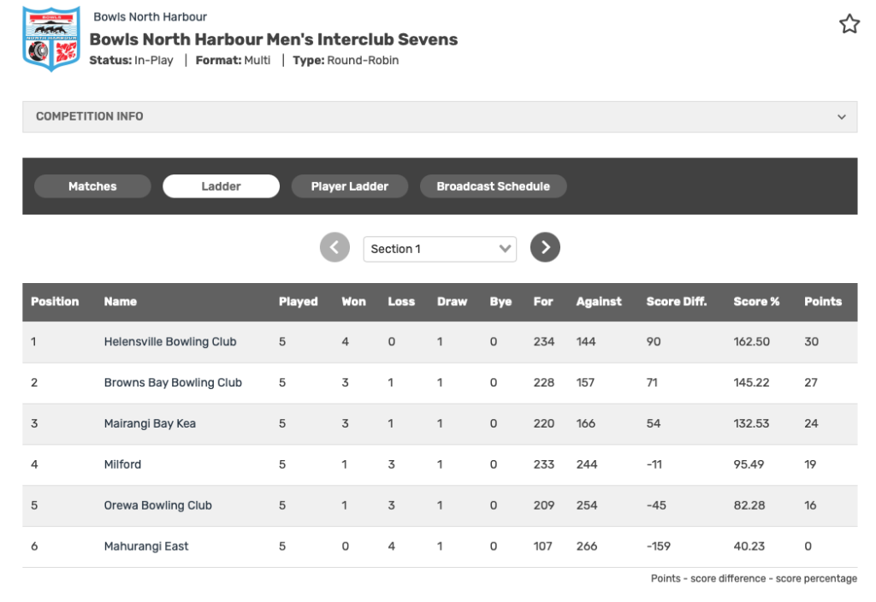Click Helensville's For score 234
Image resolution: width=876 pixels, height=602 pixels.
pyautogui.click(x=543, y=342)
